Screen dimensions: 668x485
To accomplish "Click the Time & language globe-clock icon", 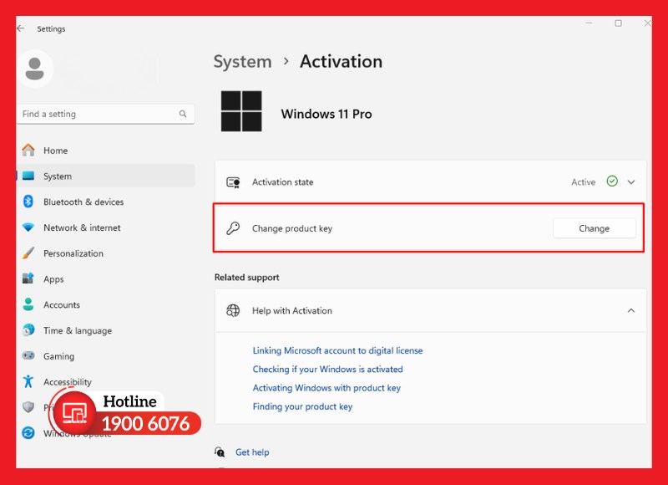I will pos(28,329).
